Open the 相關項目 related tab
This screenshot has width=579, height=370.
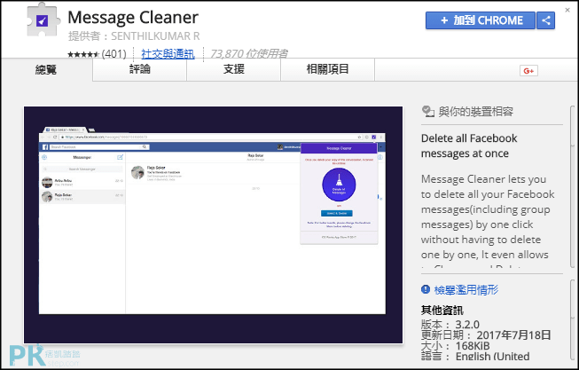tap(327, 69)
